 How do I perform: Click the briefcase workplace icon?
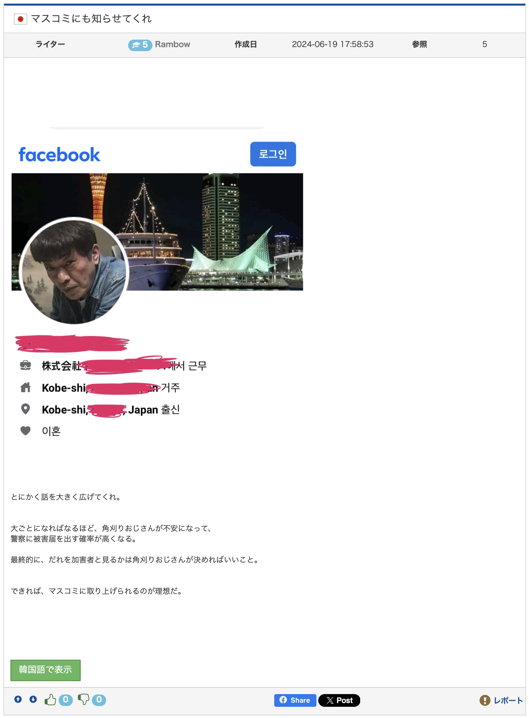25,365
